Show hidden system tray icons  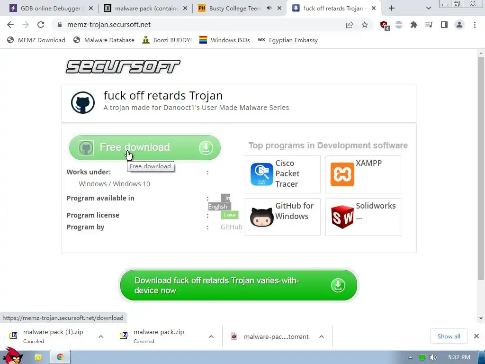pyautogui.click(x=411, y=357)
